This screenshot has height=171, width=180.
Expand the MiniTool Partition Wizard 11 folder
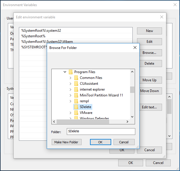70,95
